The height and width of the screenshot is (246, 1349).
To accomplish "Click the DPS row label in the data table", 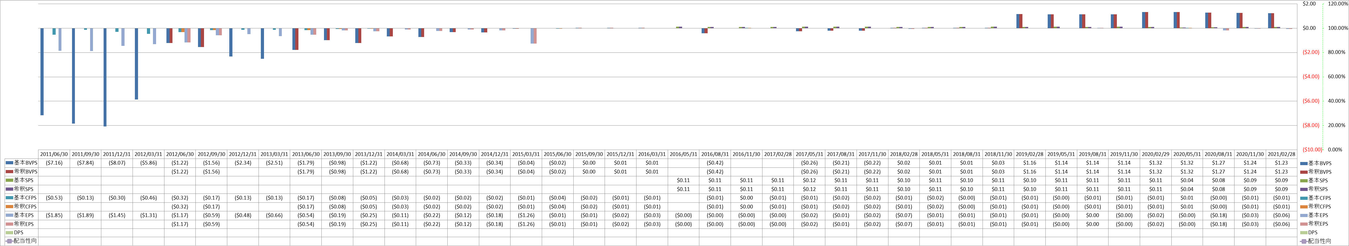I will point(19,233).
